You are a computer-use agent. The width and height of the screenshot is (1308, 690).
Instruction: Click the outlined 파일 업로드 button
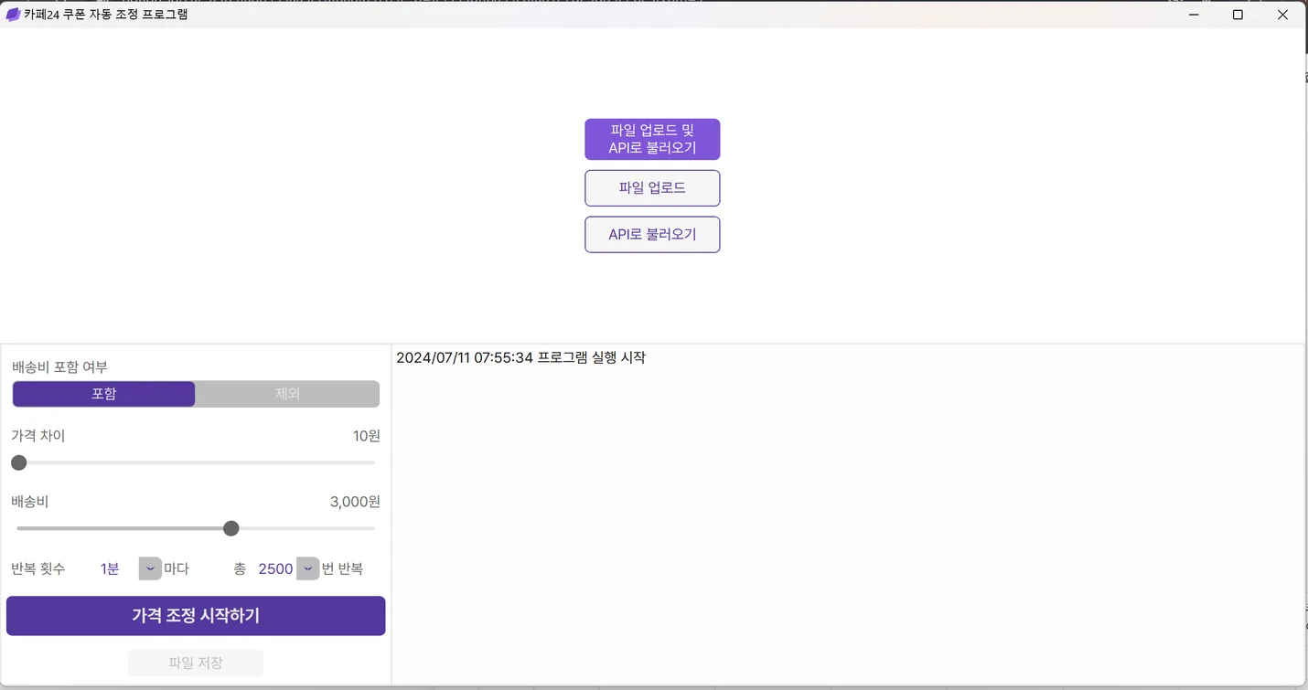652,188
